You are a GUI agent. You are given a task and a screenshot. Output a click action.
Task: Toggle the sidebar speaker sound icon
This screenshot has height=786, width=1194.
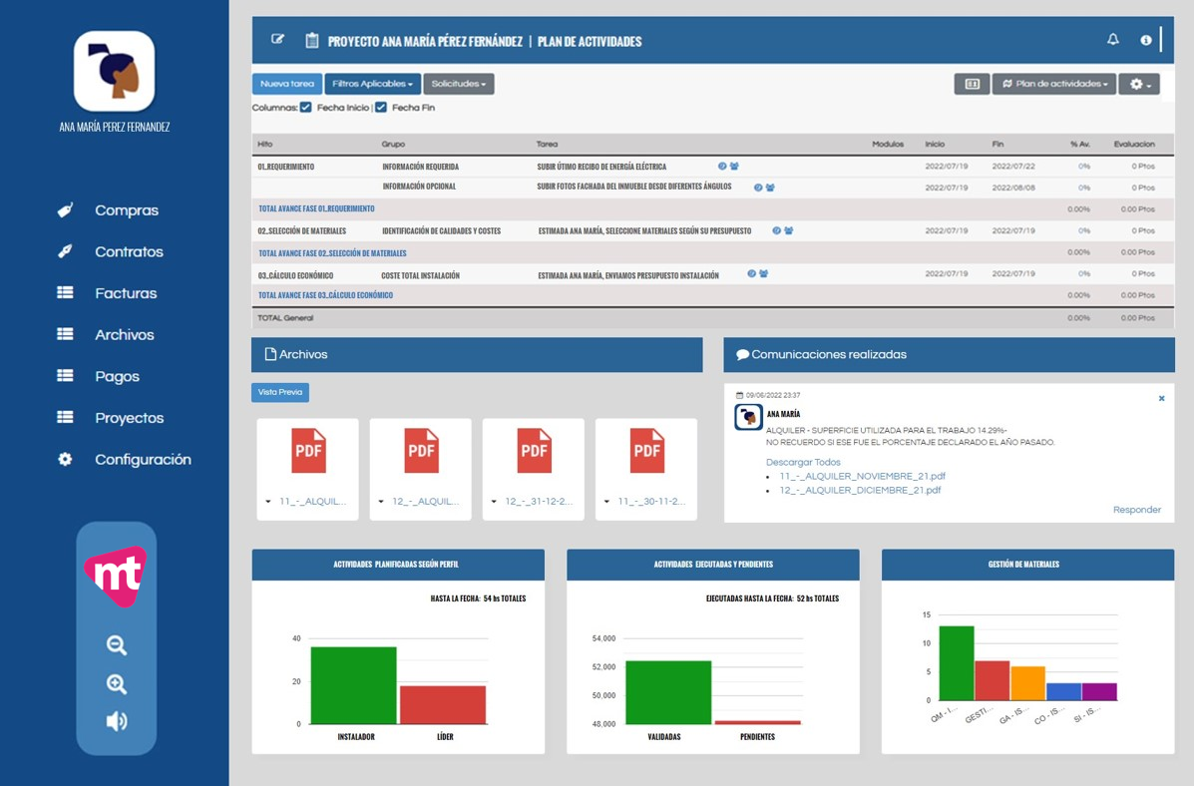point(117,721)
